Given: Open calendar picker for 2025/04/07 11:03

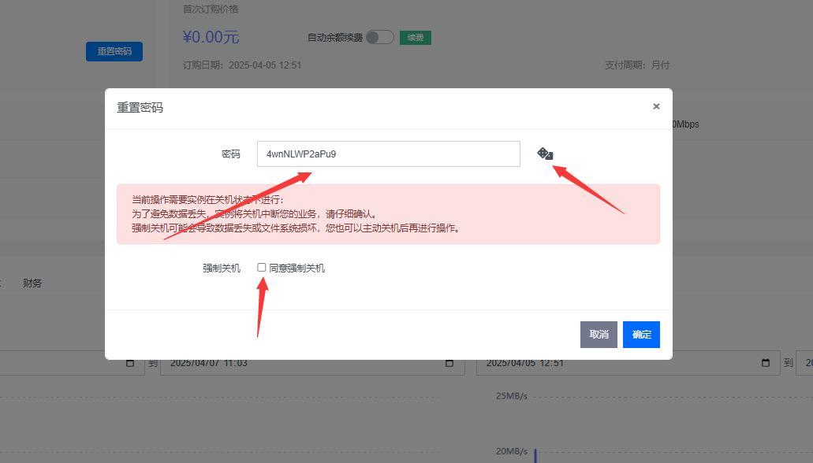Looking at the screenshot, I should (x=449, y=363).
